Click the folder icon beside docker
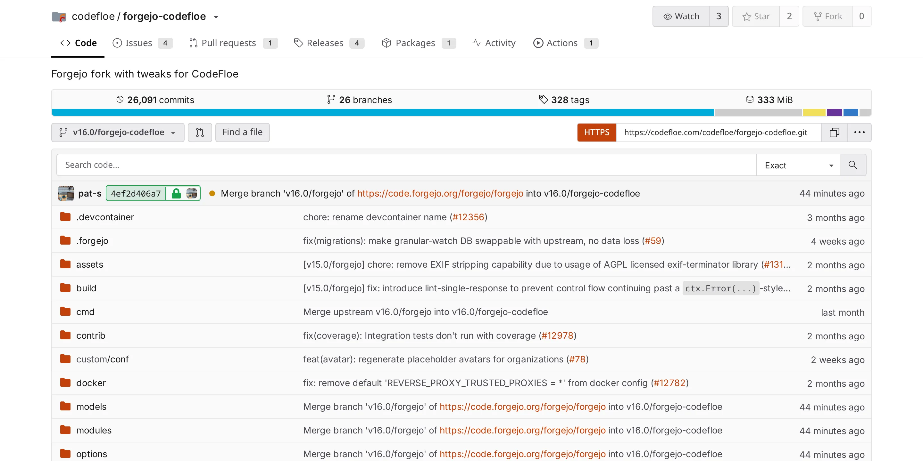Viewport: 923px width, 461px height. (65, 382)
